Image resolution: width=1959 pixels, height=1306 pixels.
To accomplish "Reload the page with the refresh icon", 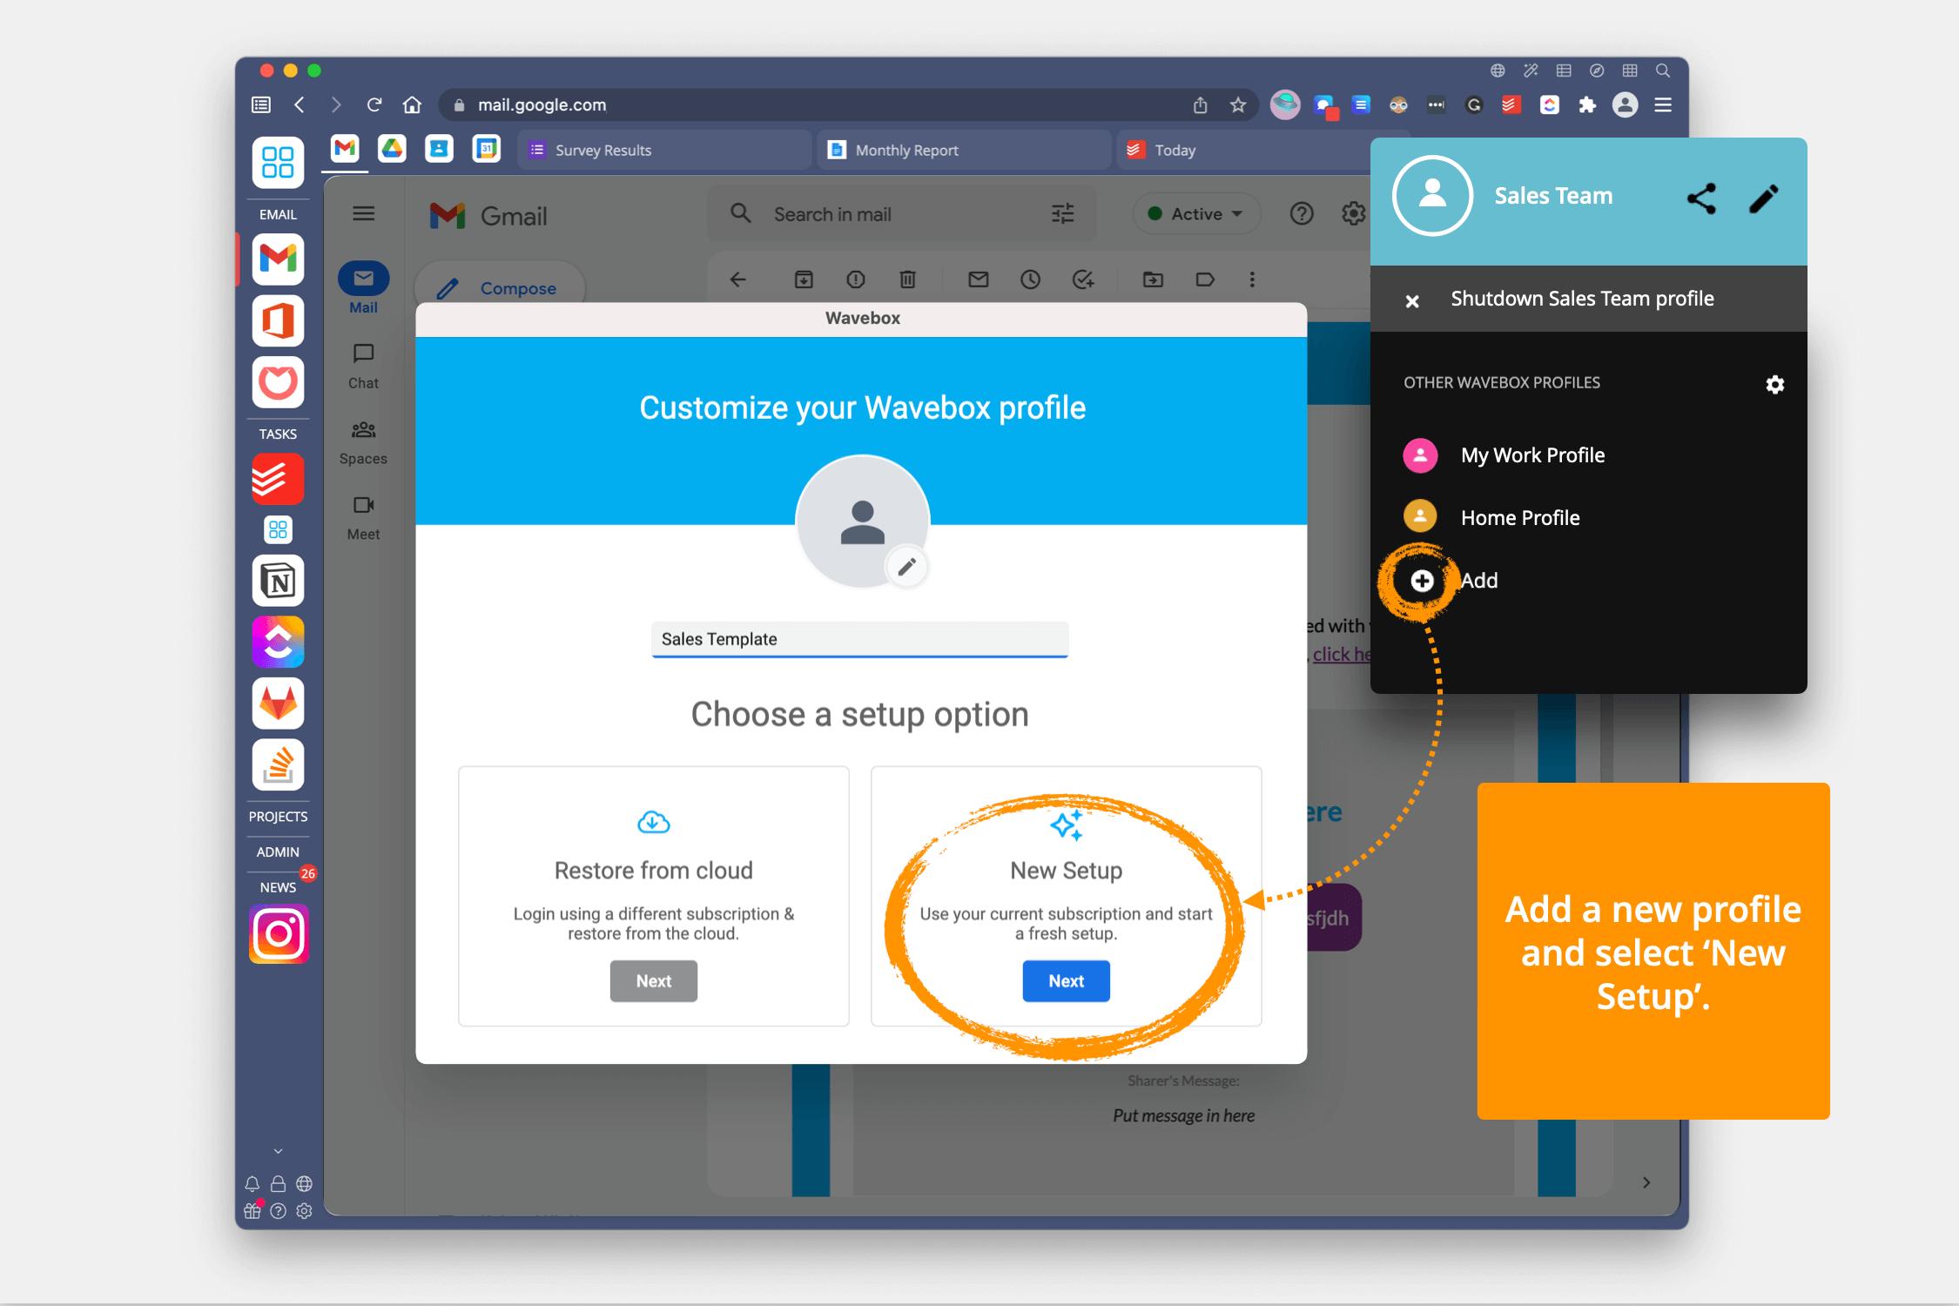I will (x=374, y=104).
